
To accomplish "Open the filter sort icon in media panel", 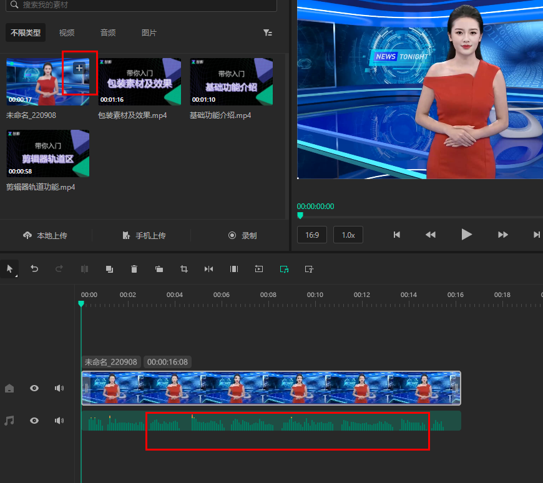I will (268, 32).
